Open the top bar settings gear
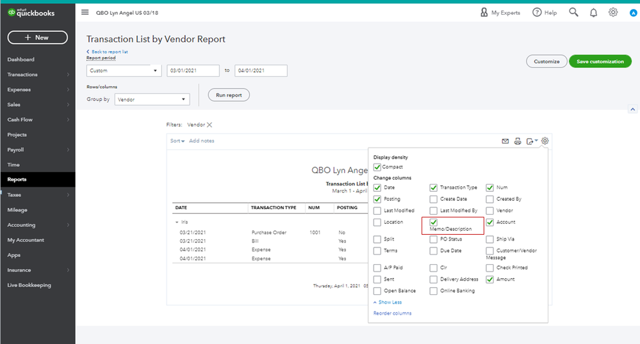Viewport: 640px width, 344px height. (x=613, y=12)
